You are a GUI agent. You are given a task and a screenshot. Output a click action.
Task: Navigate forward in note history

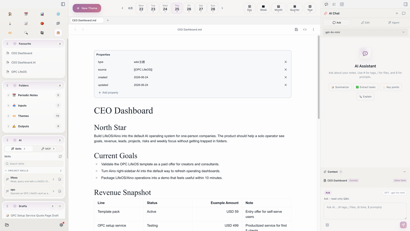[x=83, y=29]
